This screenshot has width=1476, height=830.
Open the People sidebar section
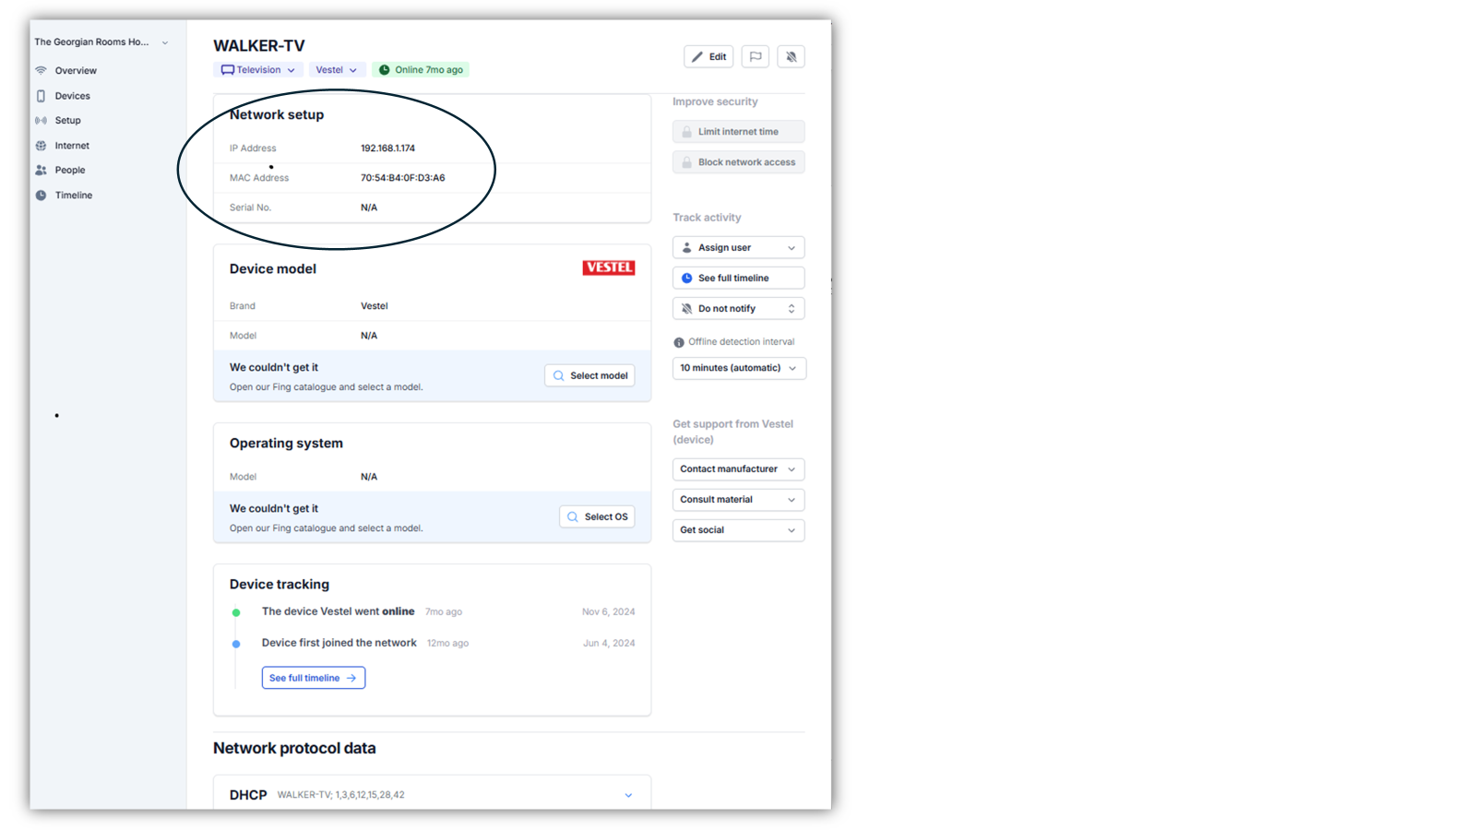(69, 171)
